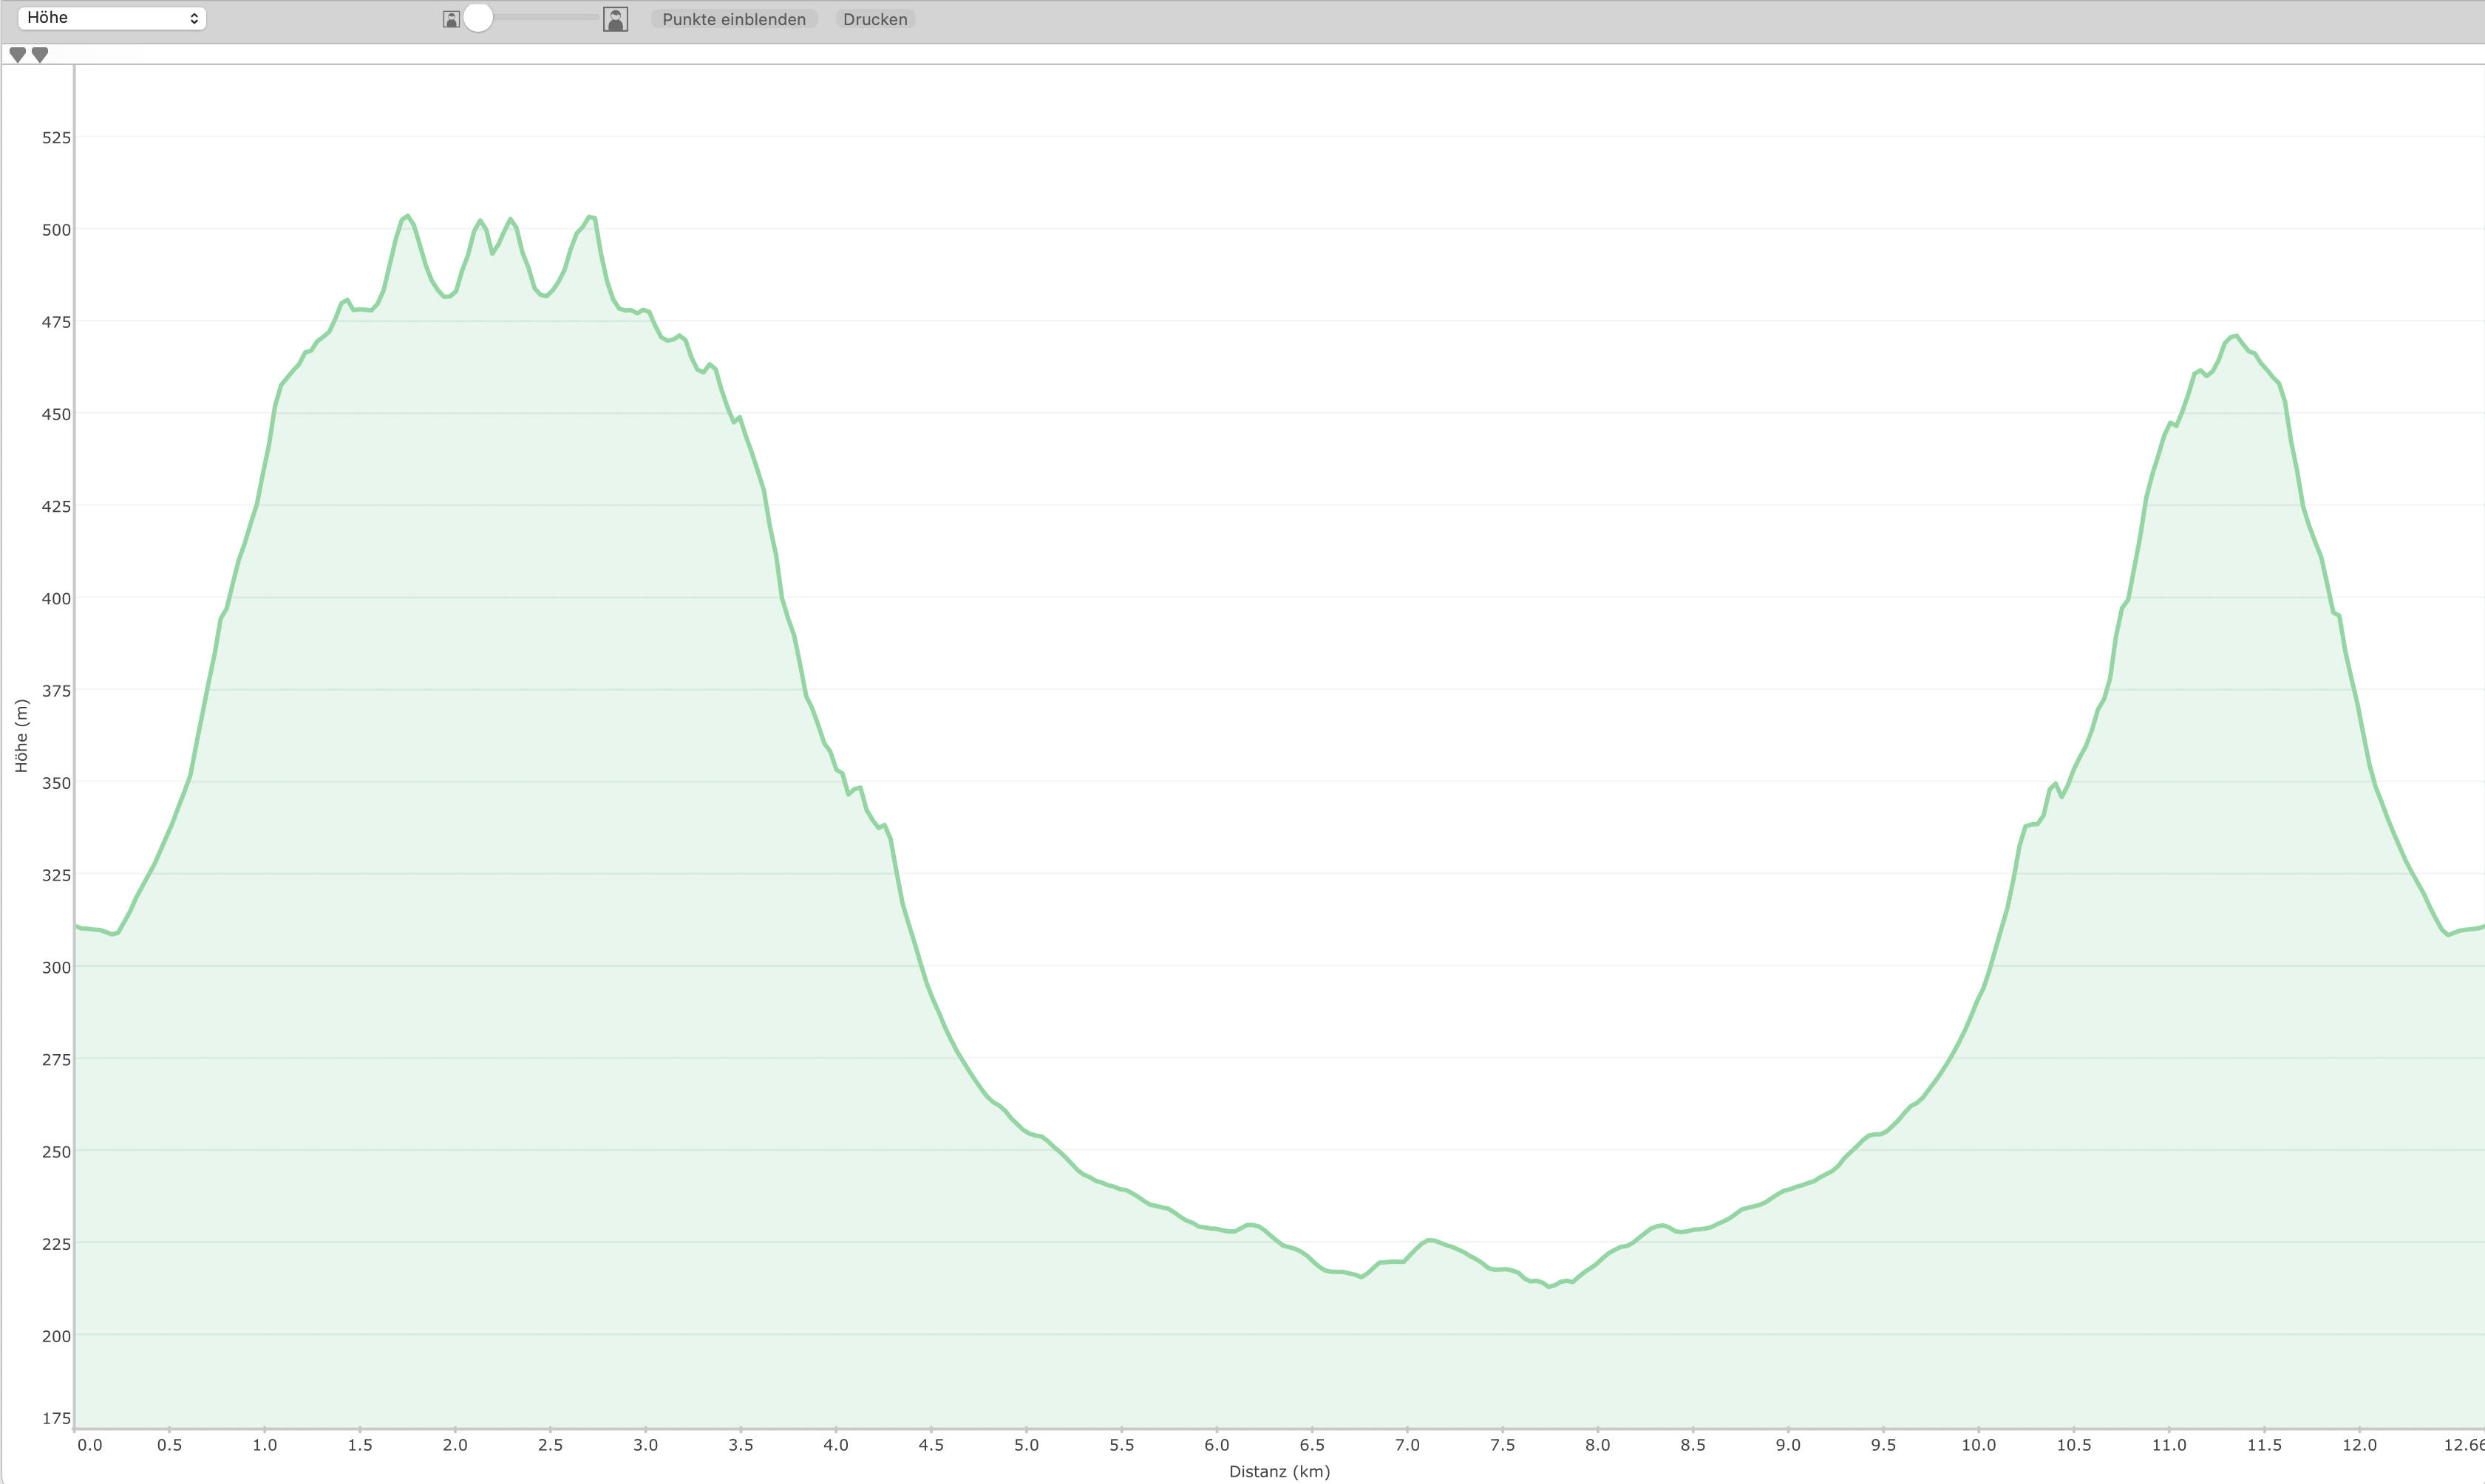Click the 0.0 distance axis label
Image resolution: width=2485 pixels, height=1484 pixels.
(x=89, y=1445)
